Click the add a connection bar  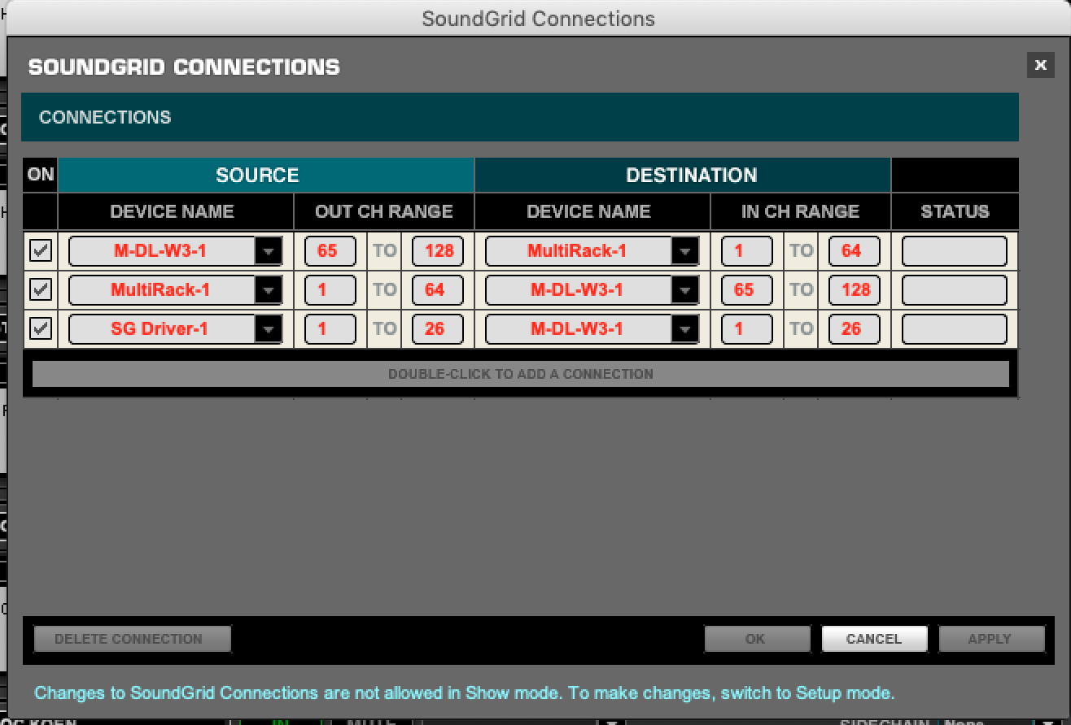click(x=521, y=374)
